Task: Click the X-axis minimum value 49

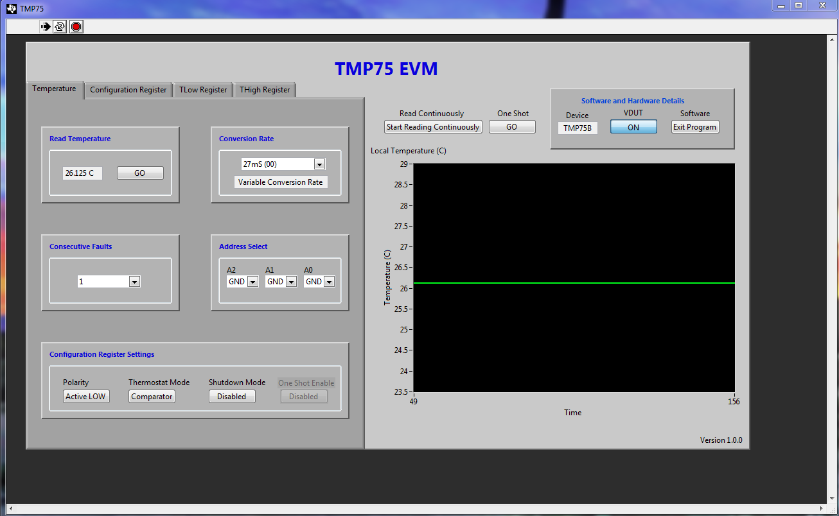Action: (x=413, y=402)
